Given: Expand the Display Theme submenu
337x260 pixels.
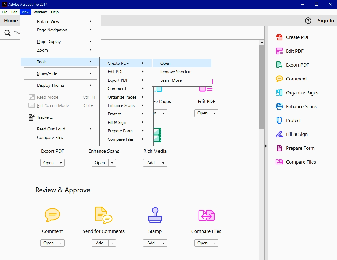Looking at the screenshot, I should pyautogui.click(x=60, y=85).
